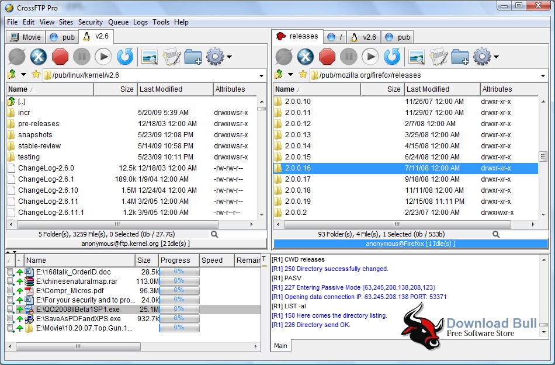Click the red stop icon in the kernel v2.6 pane
Screen dimensions: 555x365
[x=60, y=57]
